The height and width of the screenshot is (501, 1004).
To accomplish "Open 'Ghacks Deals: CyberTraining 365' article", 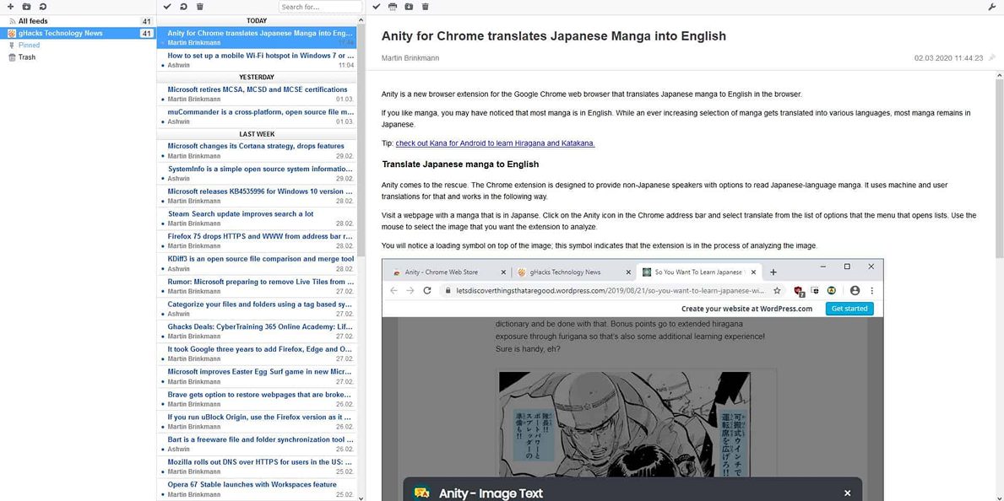I will 257,331.
